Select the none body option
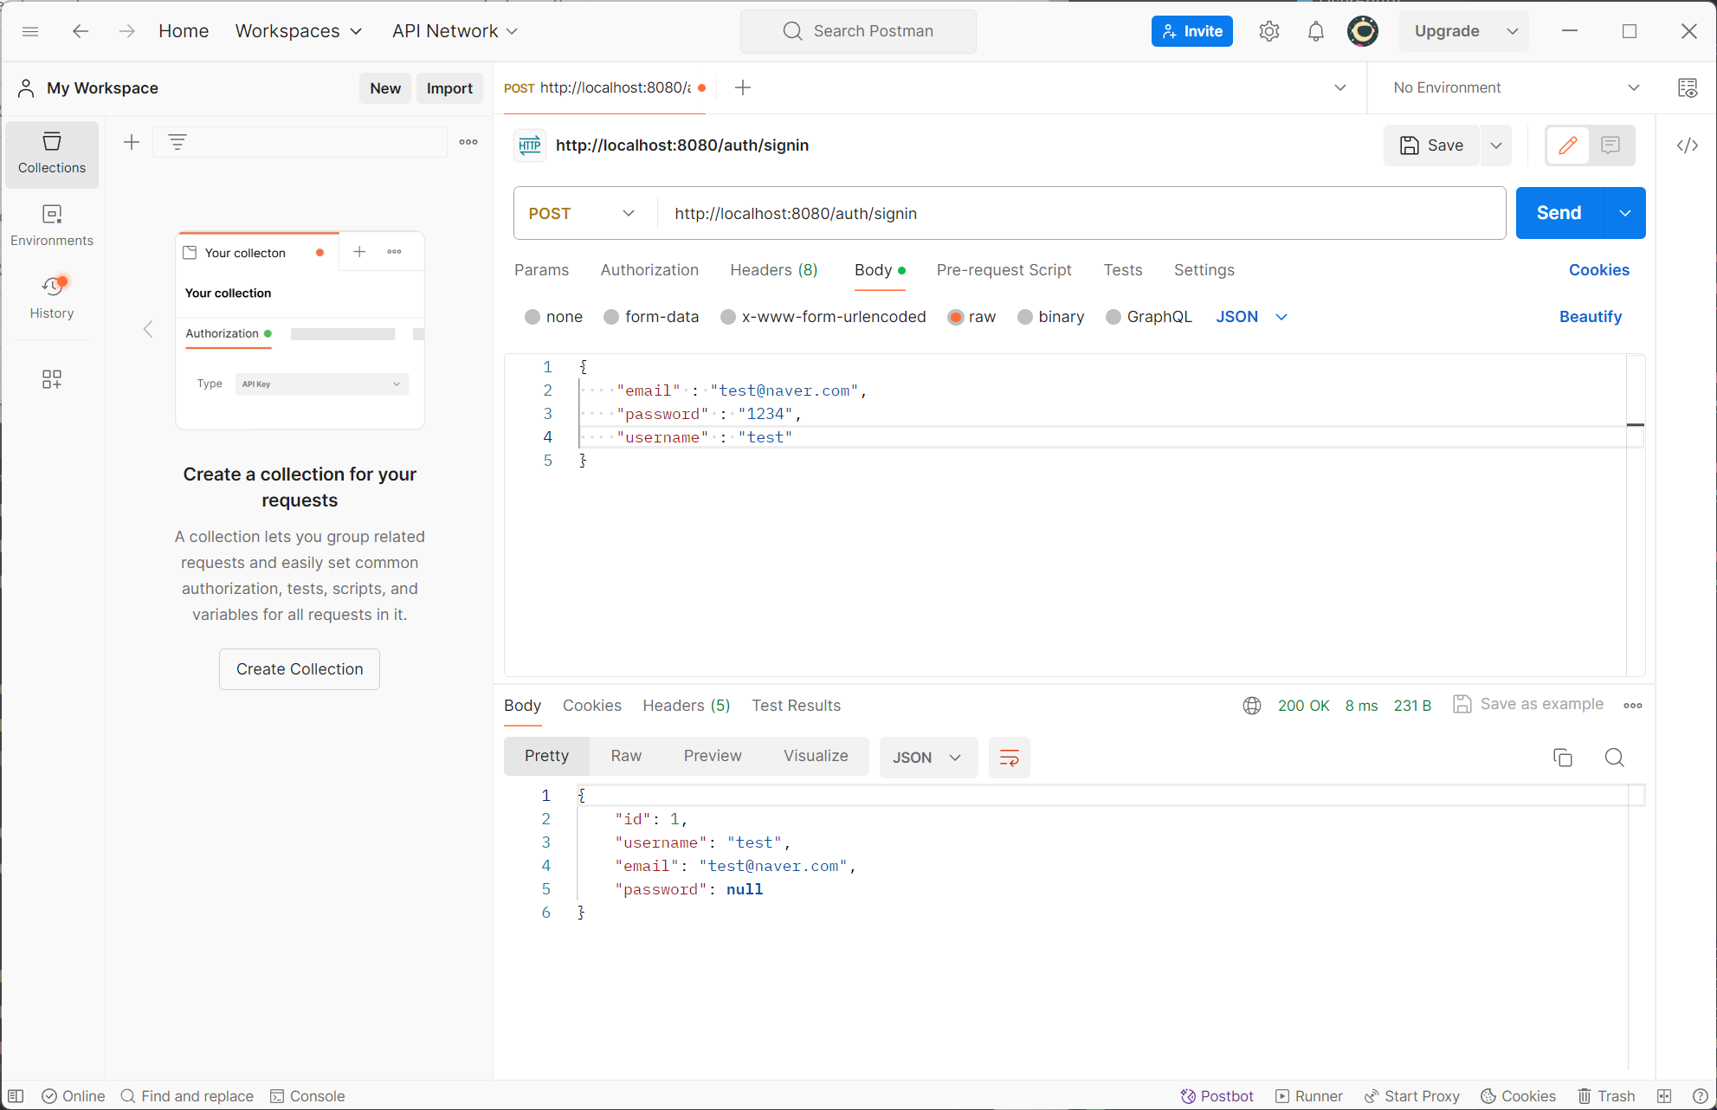 [x=533, y=317]
